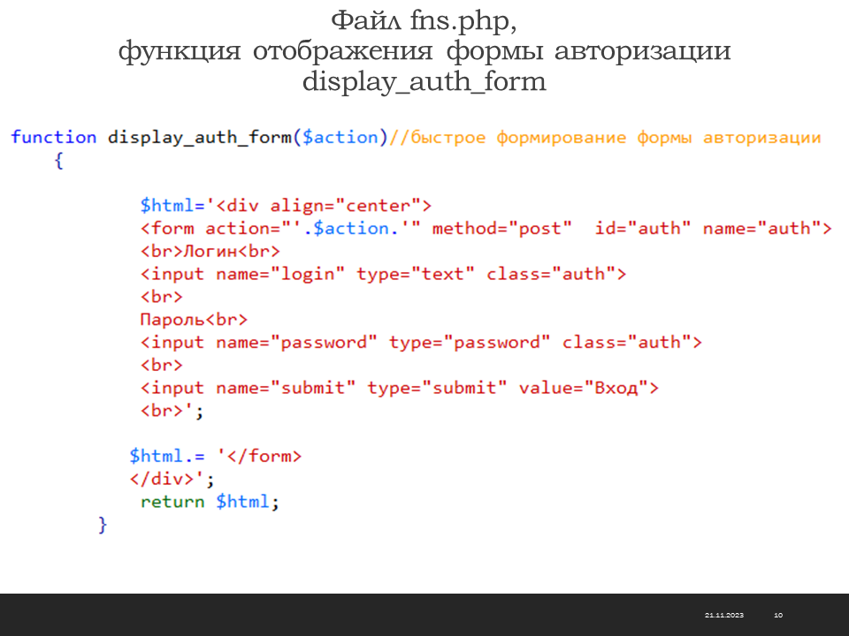Click the '<br>Логин<br>' code line
The width and height of the screenshot is (849, 636).
coord(210,251)
